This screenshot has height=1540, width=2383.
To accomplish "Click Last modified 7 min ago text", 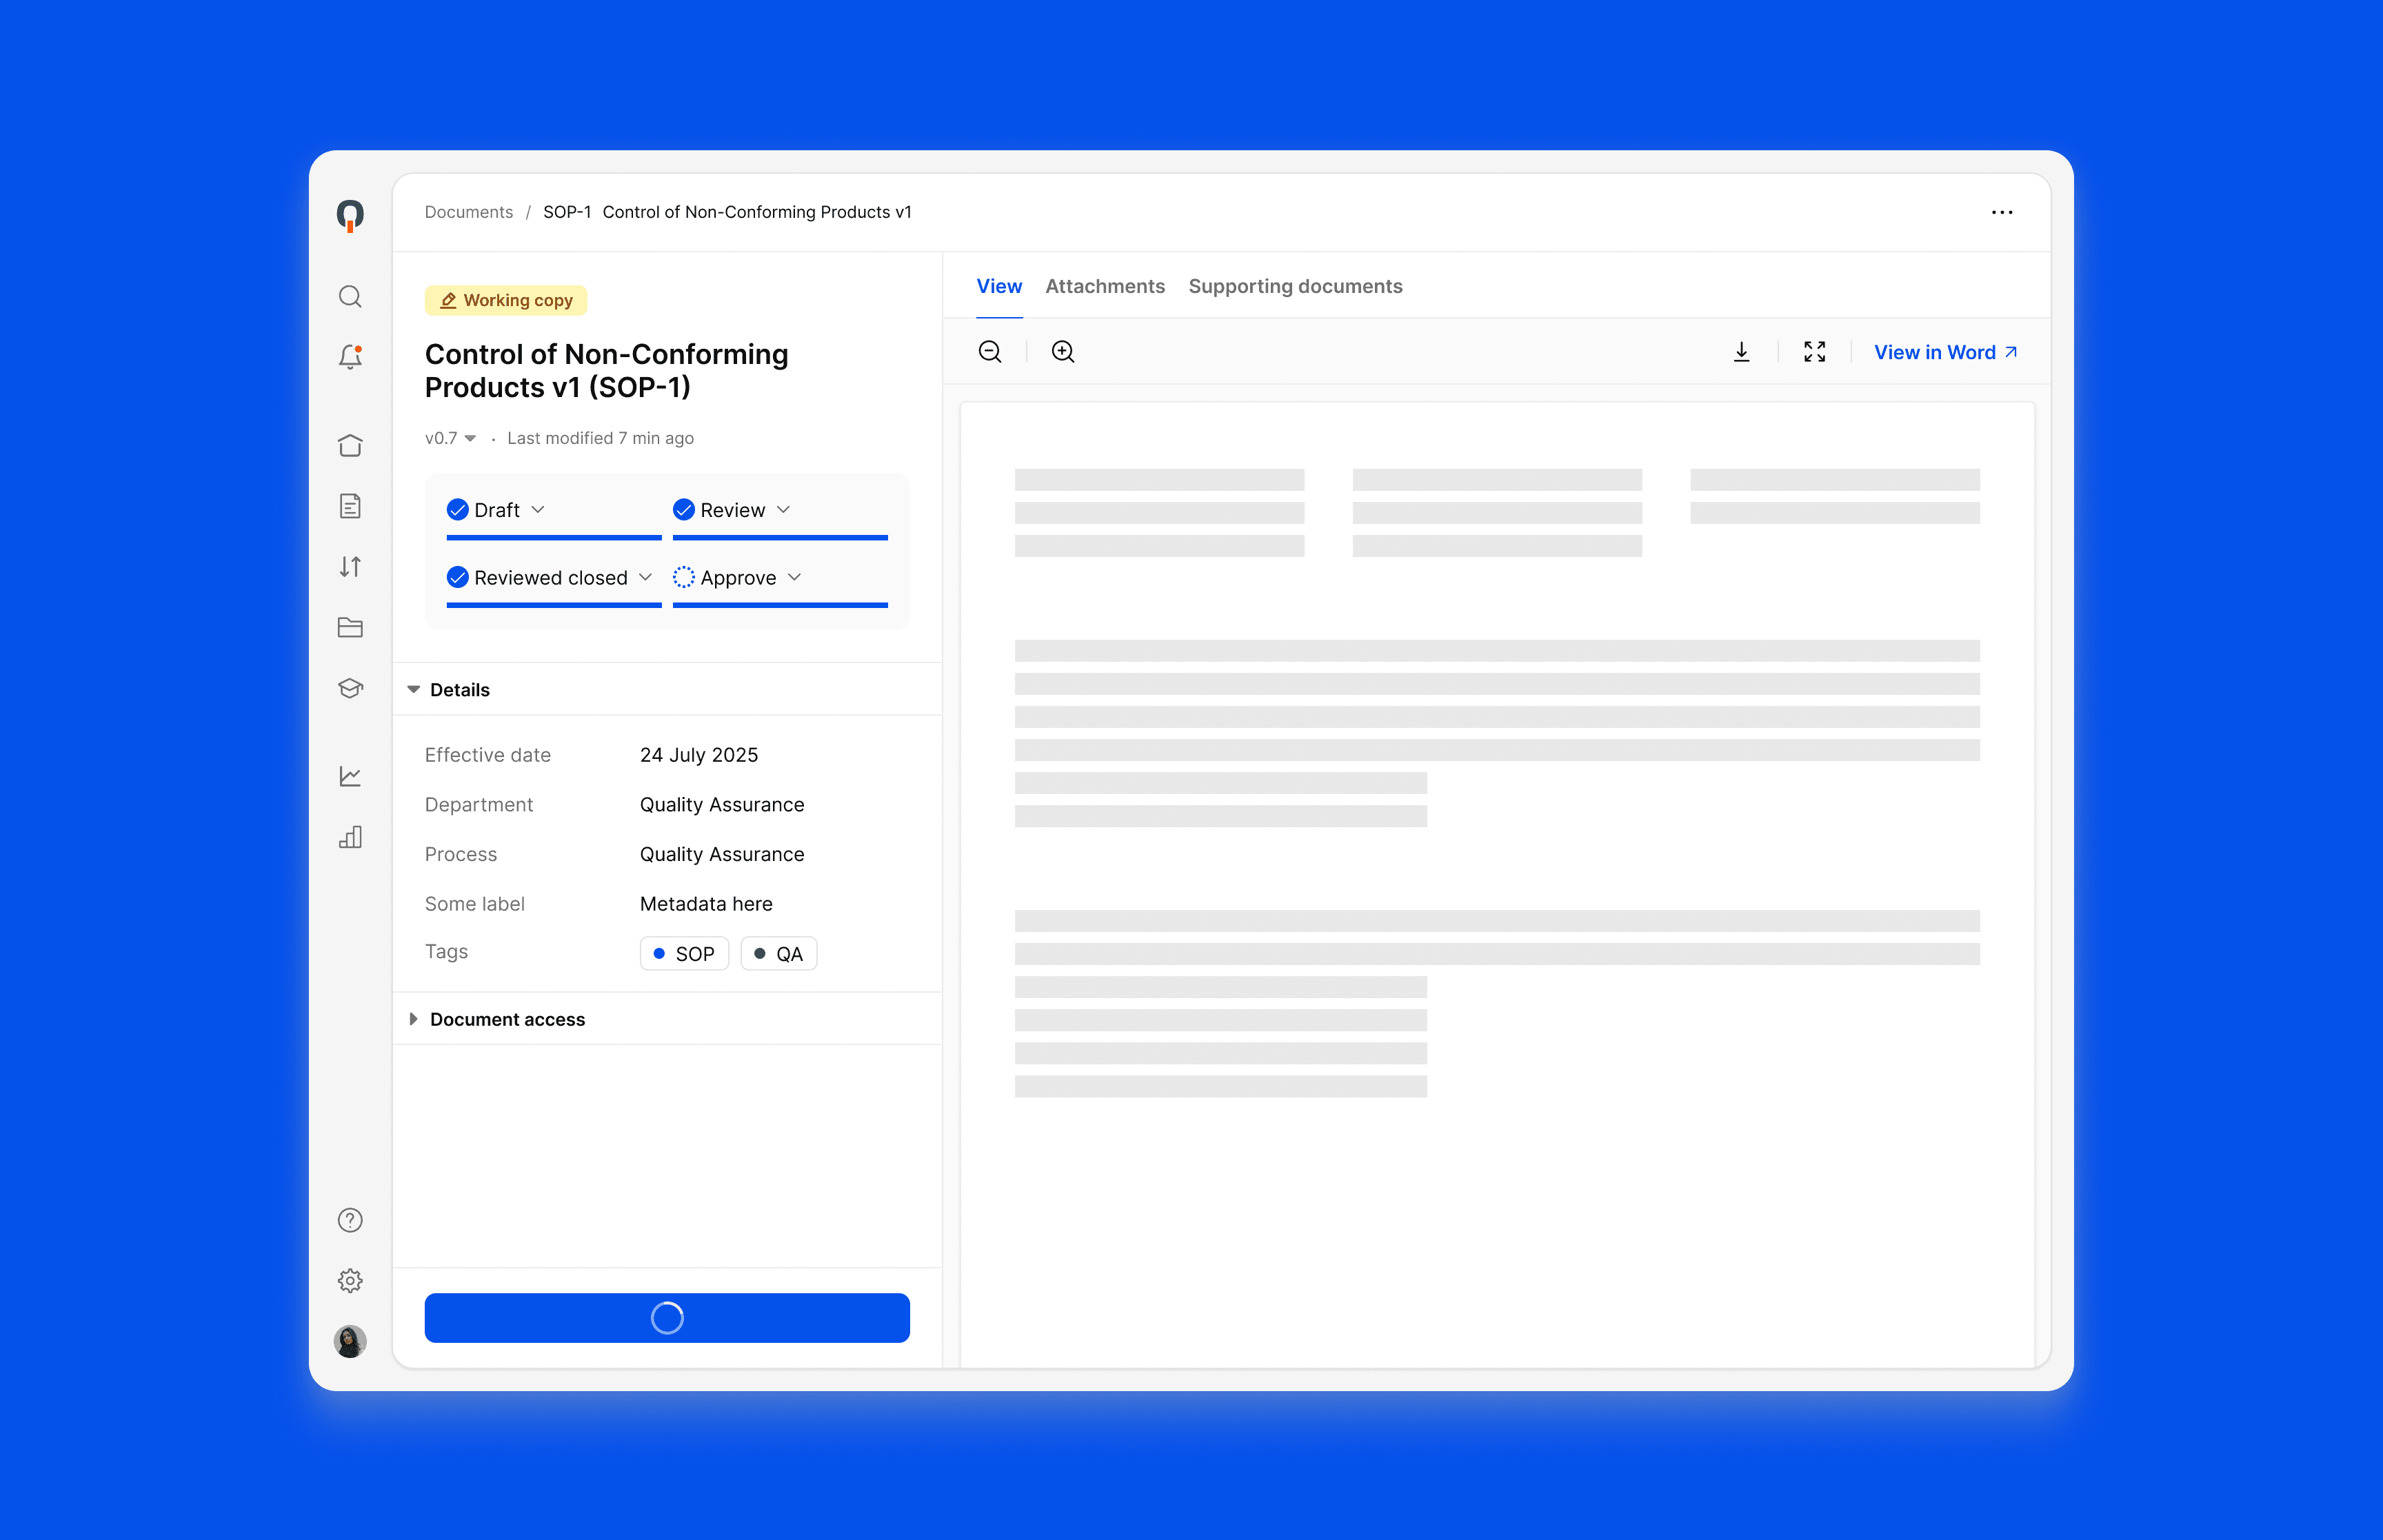I will point(600,438).
